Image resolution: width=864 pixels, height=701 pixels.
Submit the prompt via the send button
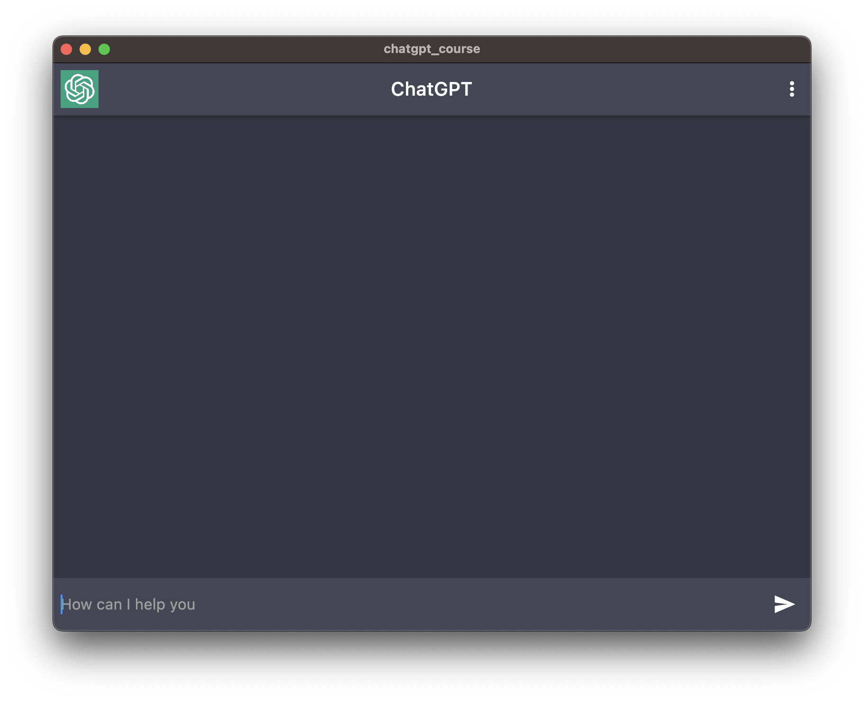click(784, 604)
